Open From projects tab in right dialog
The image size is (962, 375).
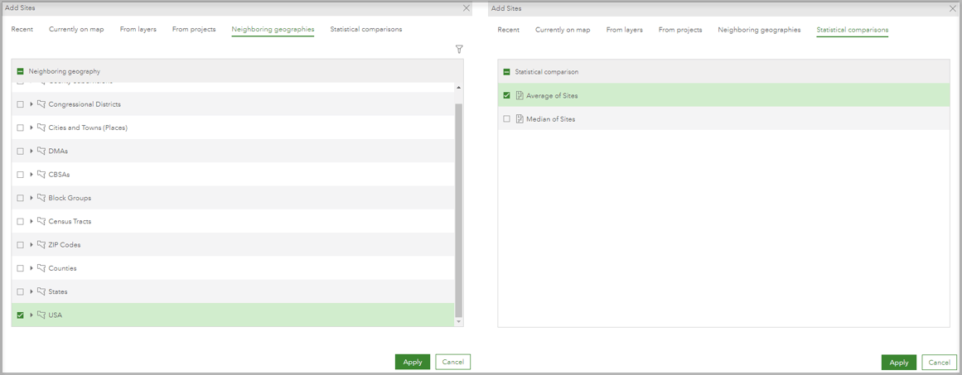[x=680, y=30]
